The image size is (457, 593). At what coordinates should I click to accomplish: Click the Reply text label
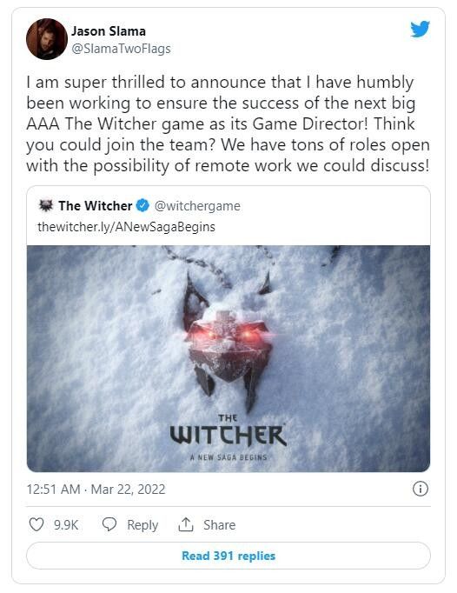(x=142, y=525)
